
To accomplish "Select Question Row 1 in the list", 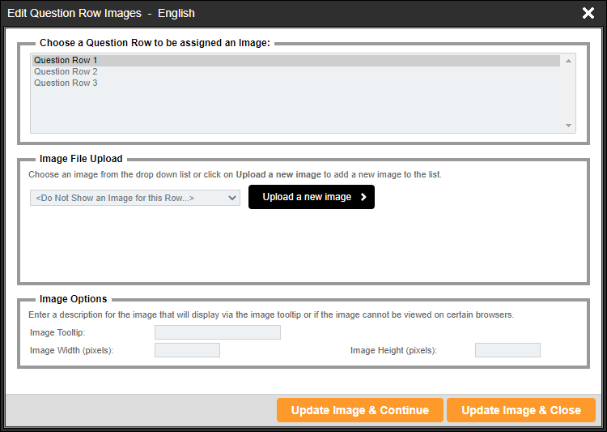I will click(x=296, y=61).
